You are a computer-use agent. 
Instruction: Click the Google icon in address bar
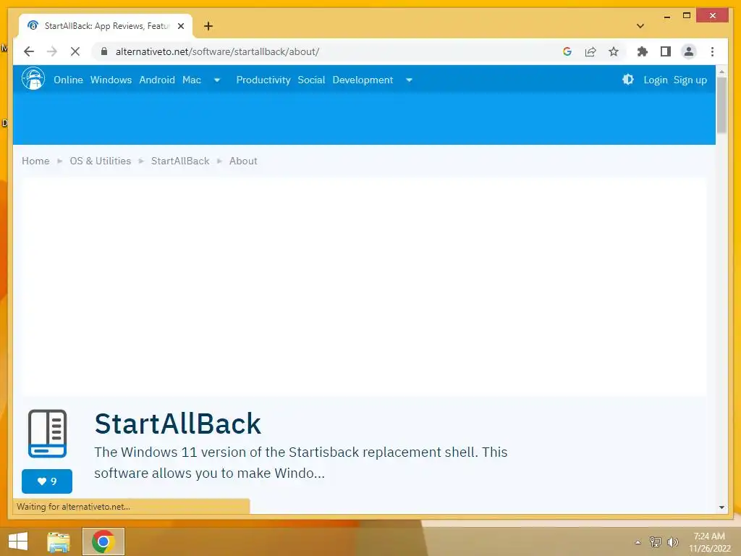[x=567, y=51]
